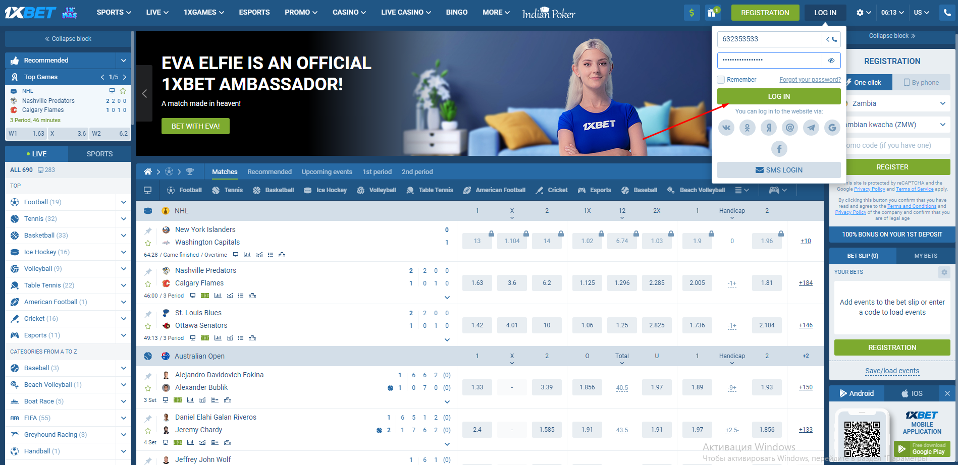
Task: Log in via Facebook icon
Action: tap(779, 149)
